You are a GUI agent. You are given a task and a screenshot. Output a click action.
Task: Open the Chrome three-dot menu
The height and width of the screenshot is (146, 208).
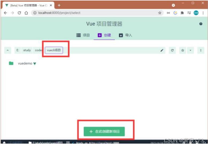point(203,13)
